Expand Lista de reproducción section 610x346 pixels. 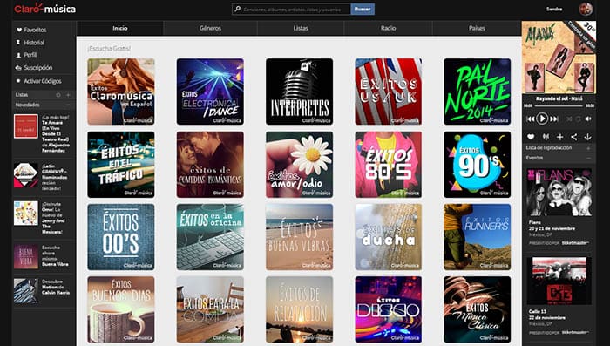tap(588, 148)
